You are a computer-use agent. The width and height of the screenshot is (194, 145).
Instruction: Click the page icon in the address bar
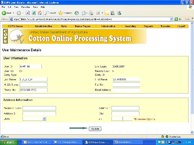click(x=11, y=19)
